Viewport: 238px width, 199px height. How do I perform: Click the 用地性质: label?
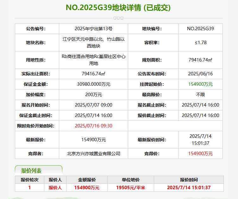36,60
